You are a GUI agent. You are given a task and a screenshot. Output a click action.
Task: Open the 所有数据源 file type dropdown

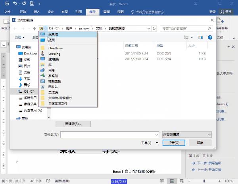(x=187, y=135)
